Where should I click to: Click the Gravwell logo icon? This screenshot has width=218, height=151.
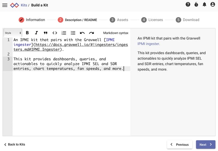pos(14,5)
